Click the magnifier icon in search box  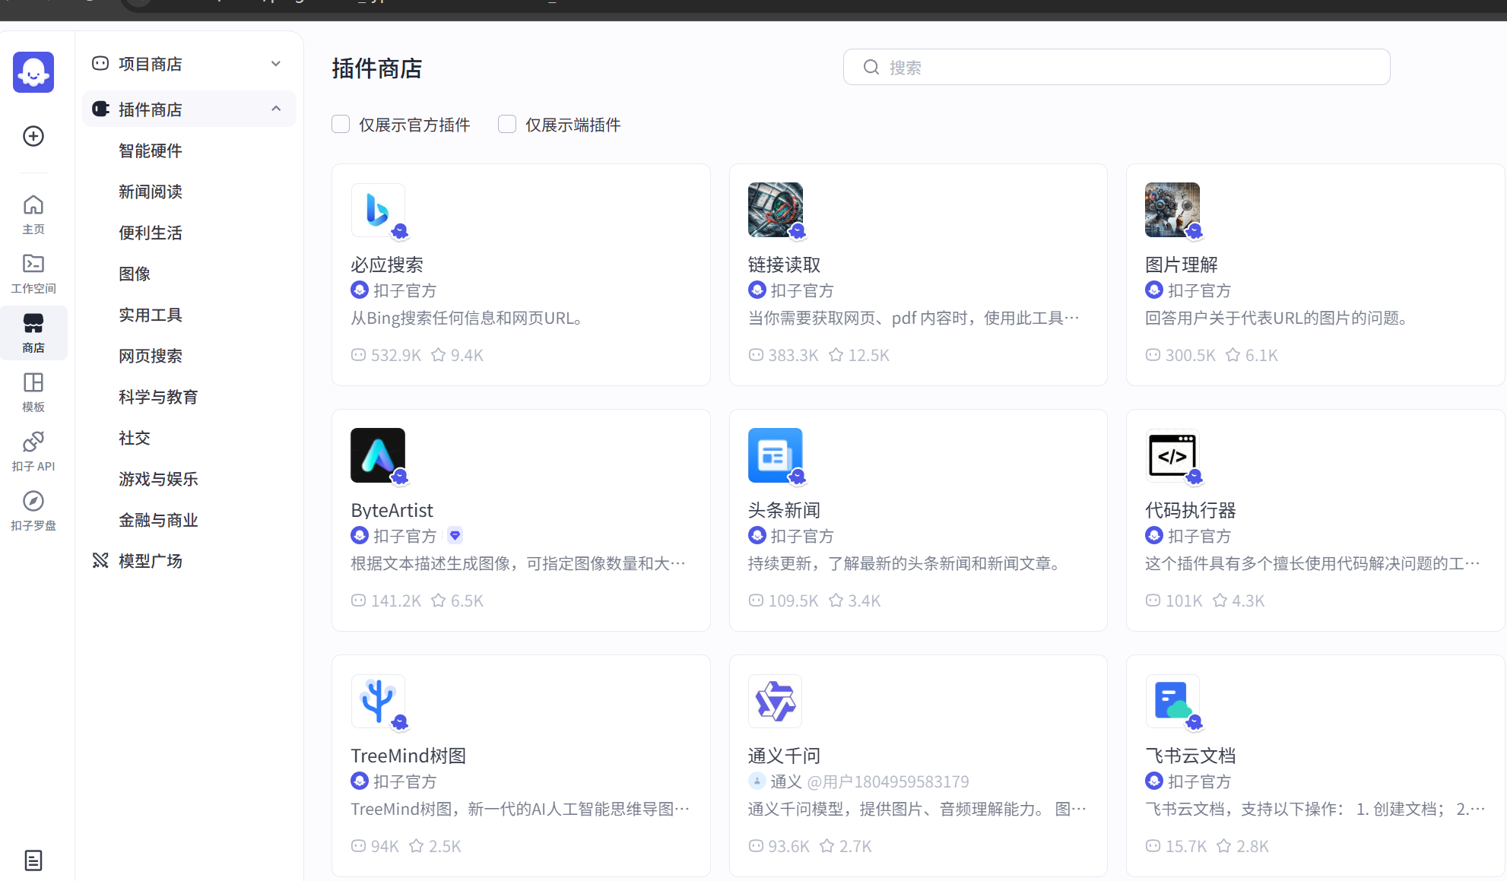click(x=871, y=67)
